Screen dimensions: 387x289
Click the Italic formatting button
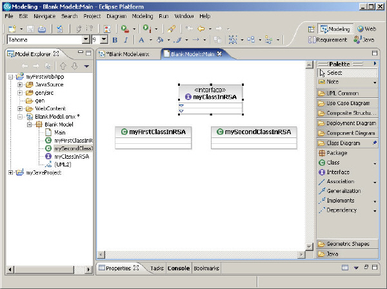(x=126, y=40)
